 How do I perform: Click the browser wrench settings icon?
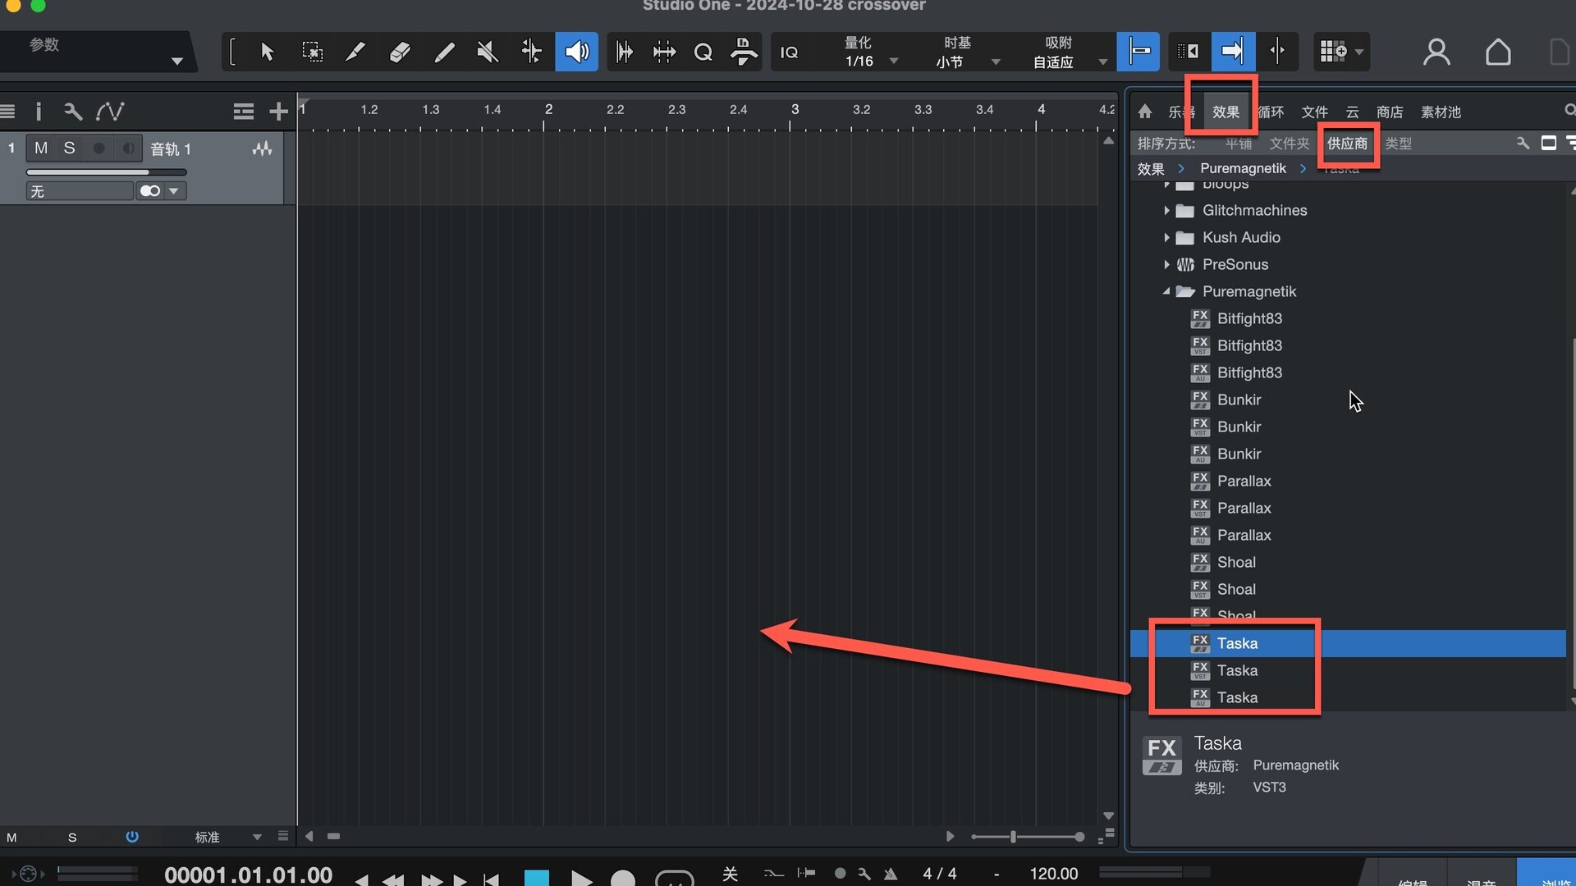tap(1523, 143)
